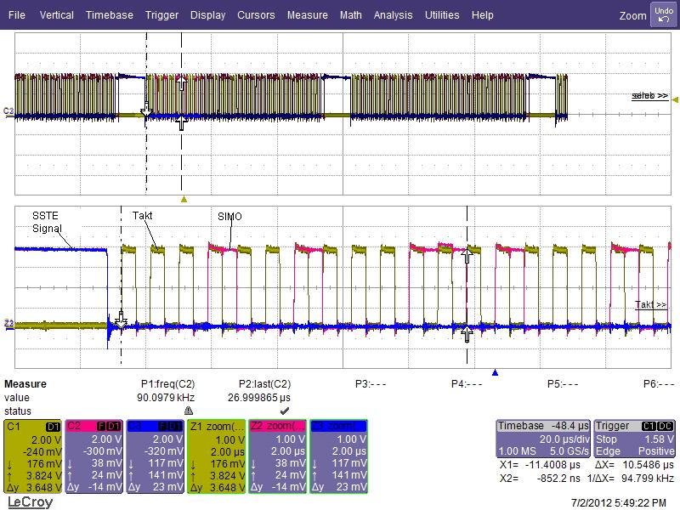Select the blue zoom trigger position marker
Screen dimensions: 680x510
(495, 372)
